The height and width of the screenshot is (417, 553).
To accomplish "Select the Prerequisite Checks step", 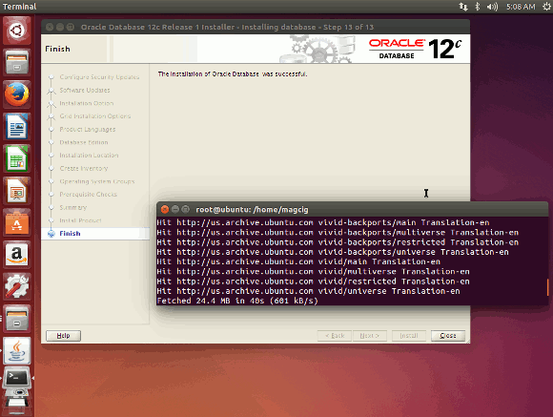I will (88, 195).
